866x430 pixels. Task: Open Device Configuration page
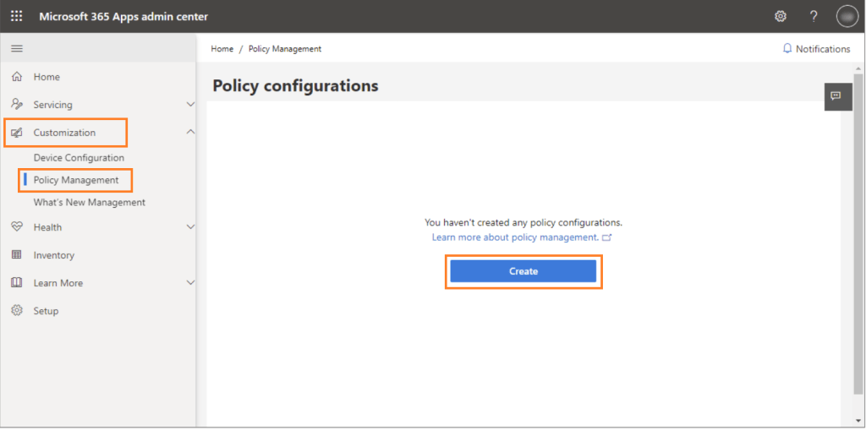[79, 158]
